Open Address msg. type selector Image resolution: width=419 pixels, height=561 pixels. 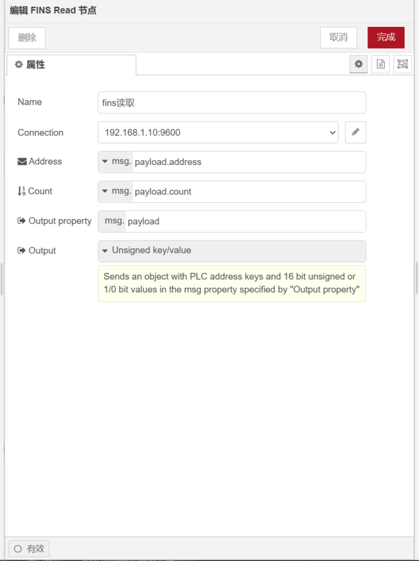(116, 162)
